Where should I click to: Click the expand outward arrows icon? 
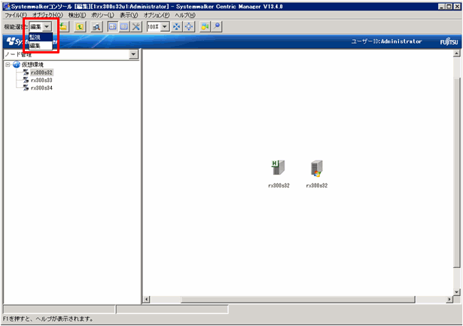coord(189,26)
